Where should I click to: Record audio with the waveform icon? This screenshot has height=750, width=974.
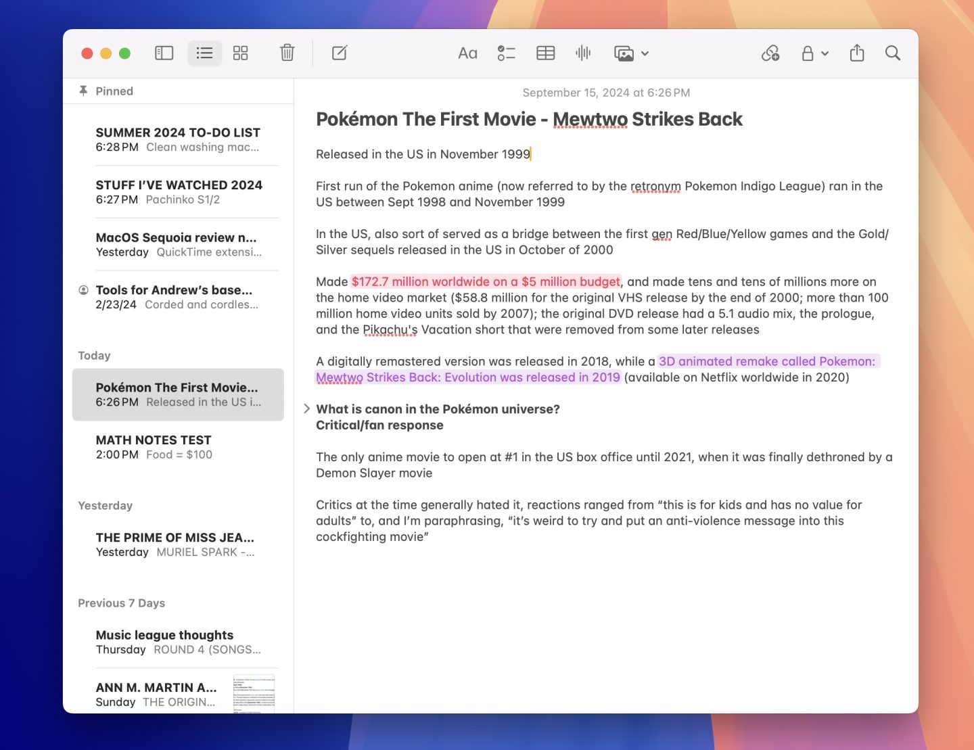click(583, 53)
